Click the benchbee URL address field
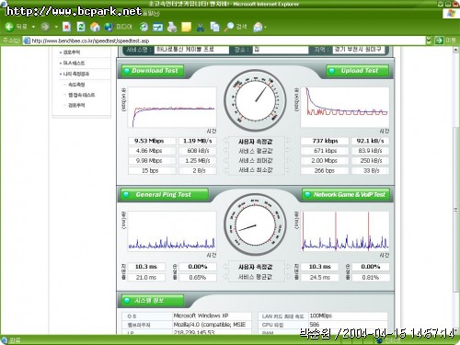Image resolution: width=460 pixels, height=345 pixels. pyautogui.click(x=227, y=40)
